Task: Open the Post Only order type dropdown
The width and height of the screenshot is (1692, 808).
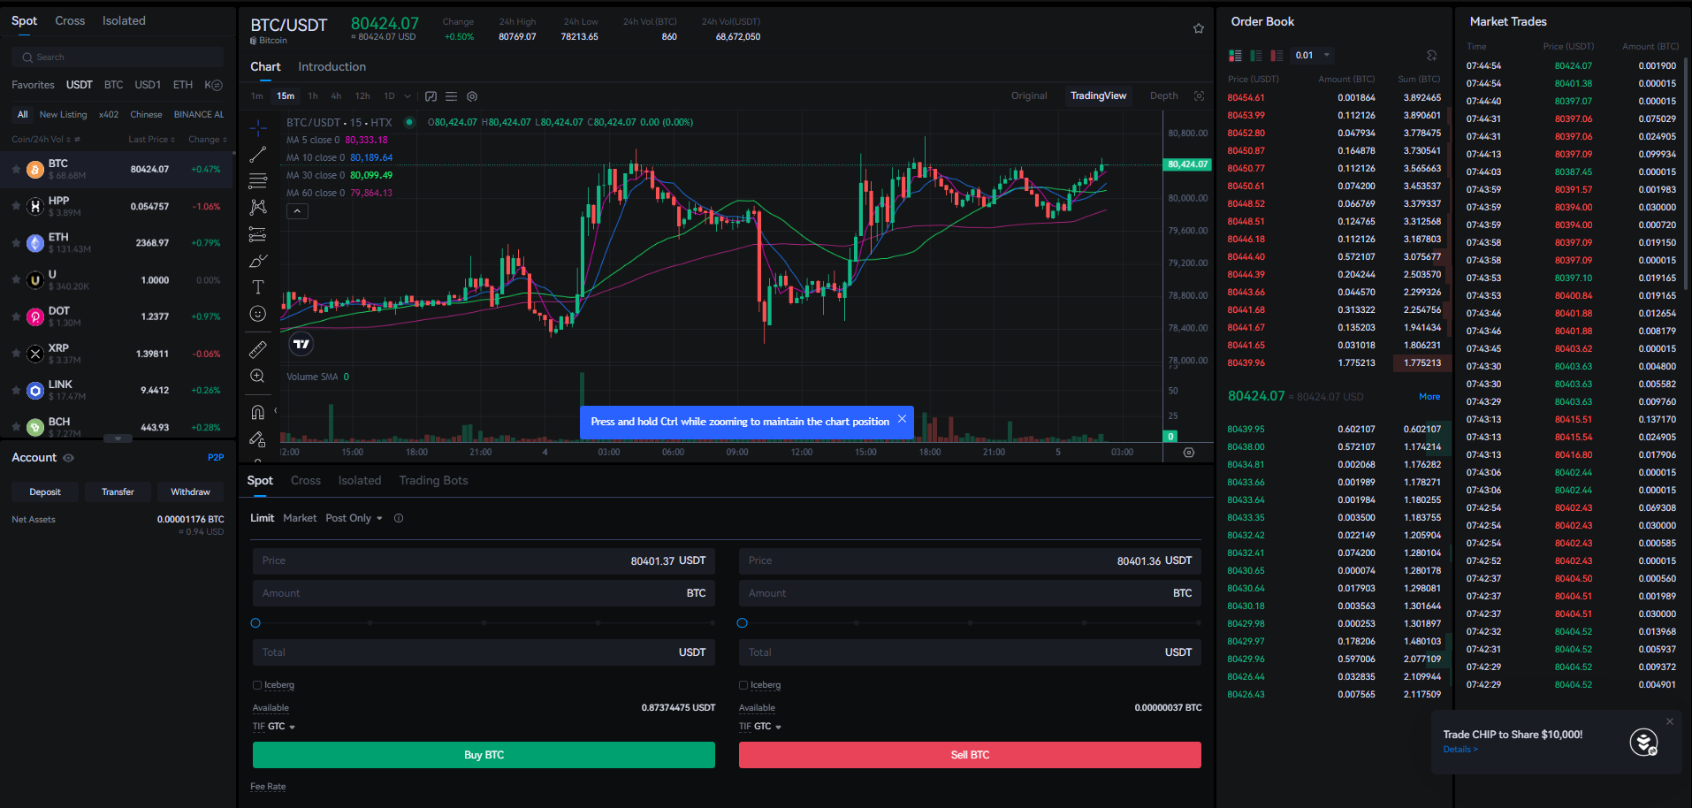Action: coord(354,518)
